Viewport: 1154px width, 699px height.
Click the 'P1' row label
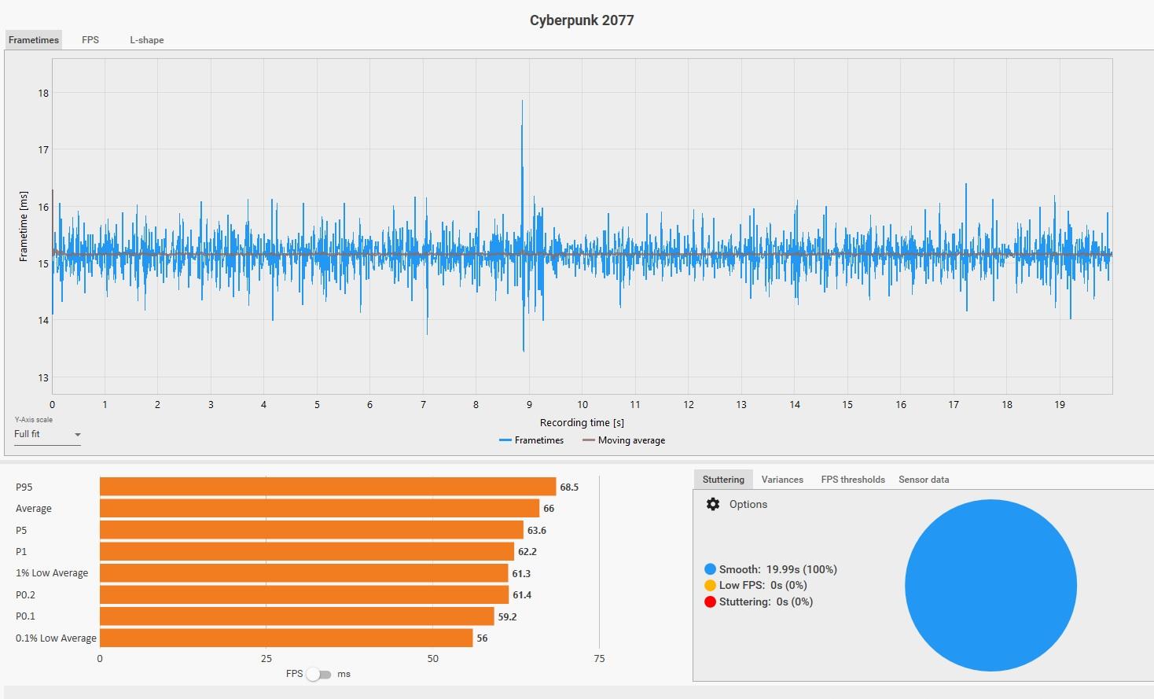[21, 552]
